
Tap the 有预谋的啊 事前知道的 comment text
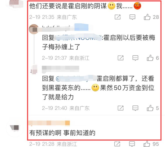tap(62, 133)
